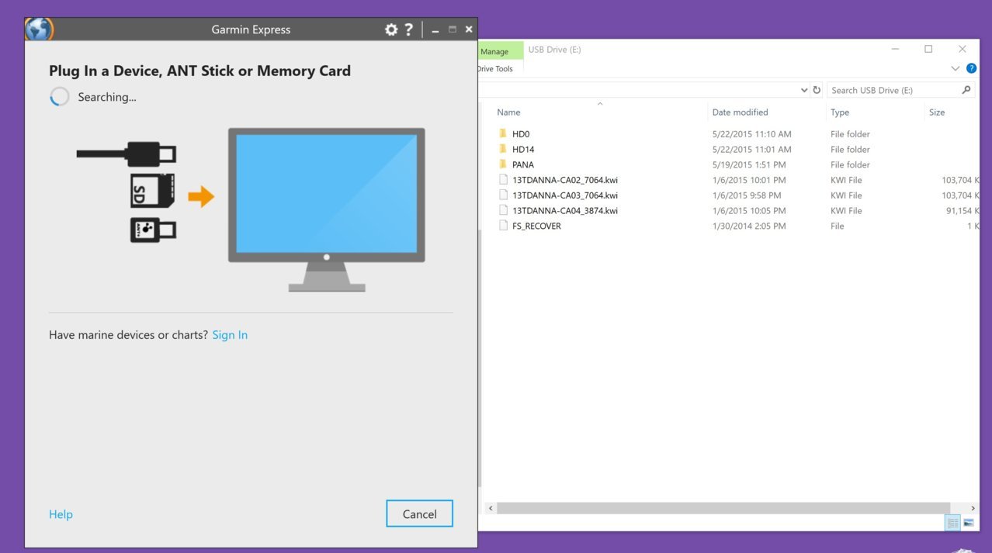Maximize the Garmin Express window
992x553 pixels.
point(453,29)
